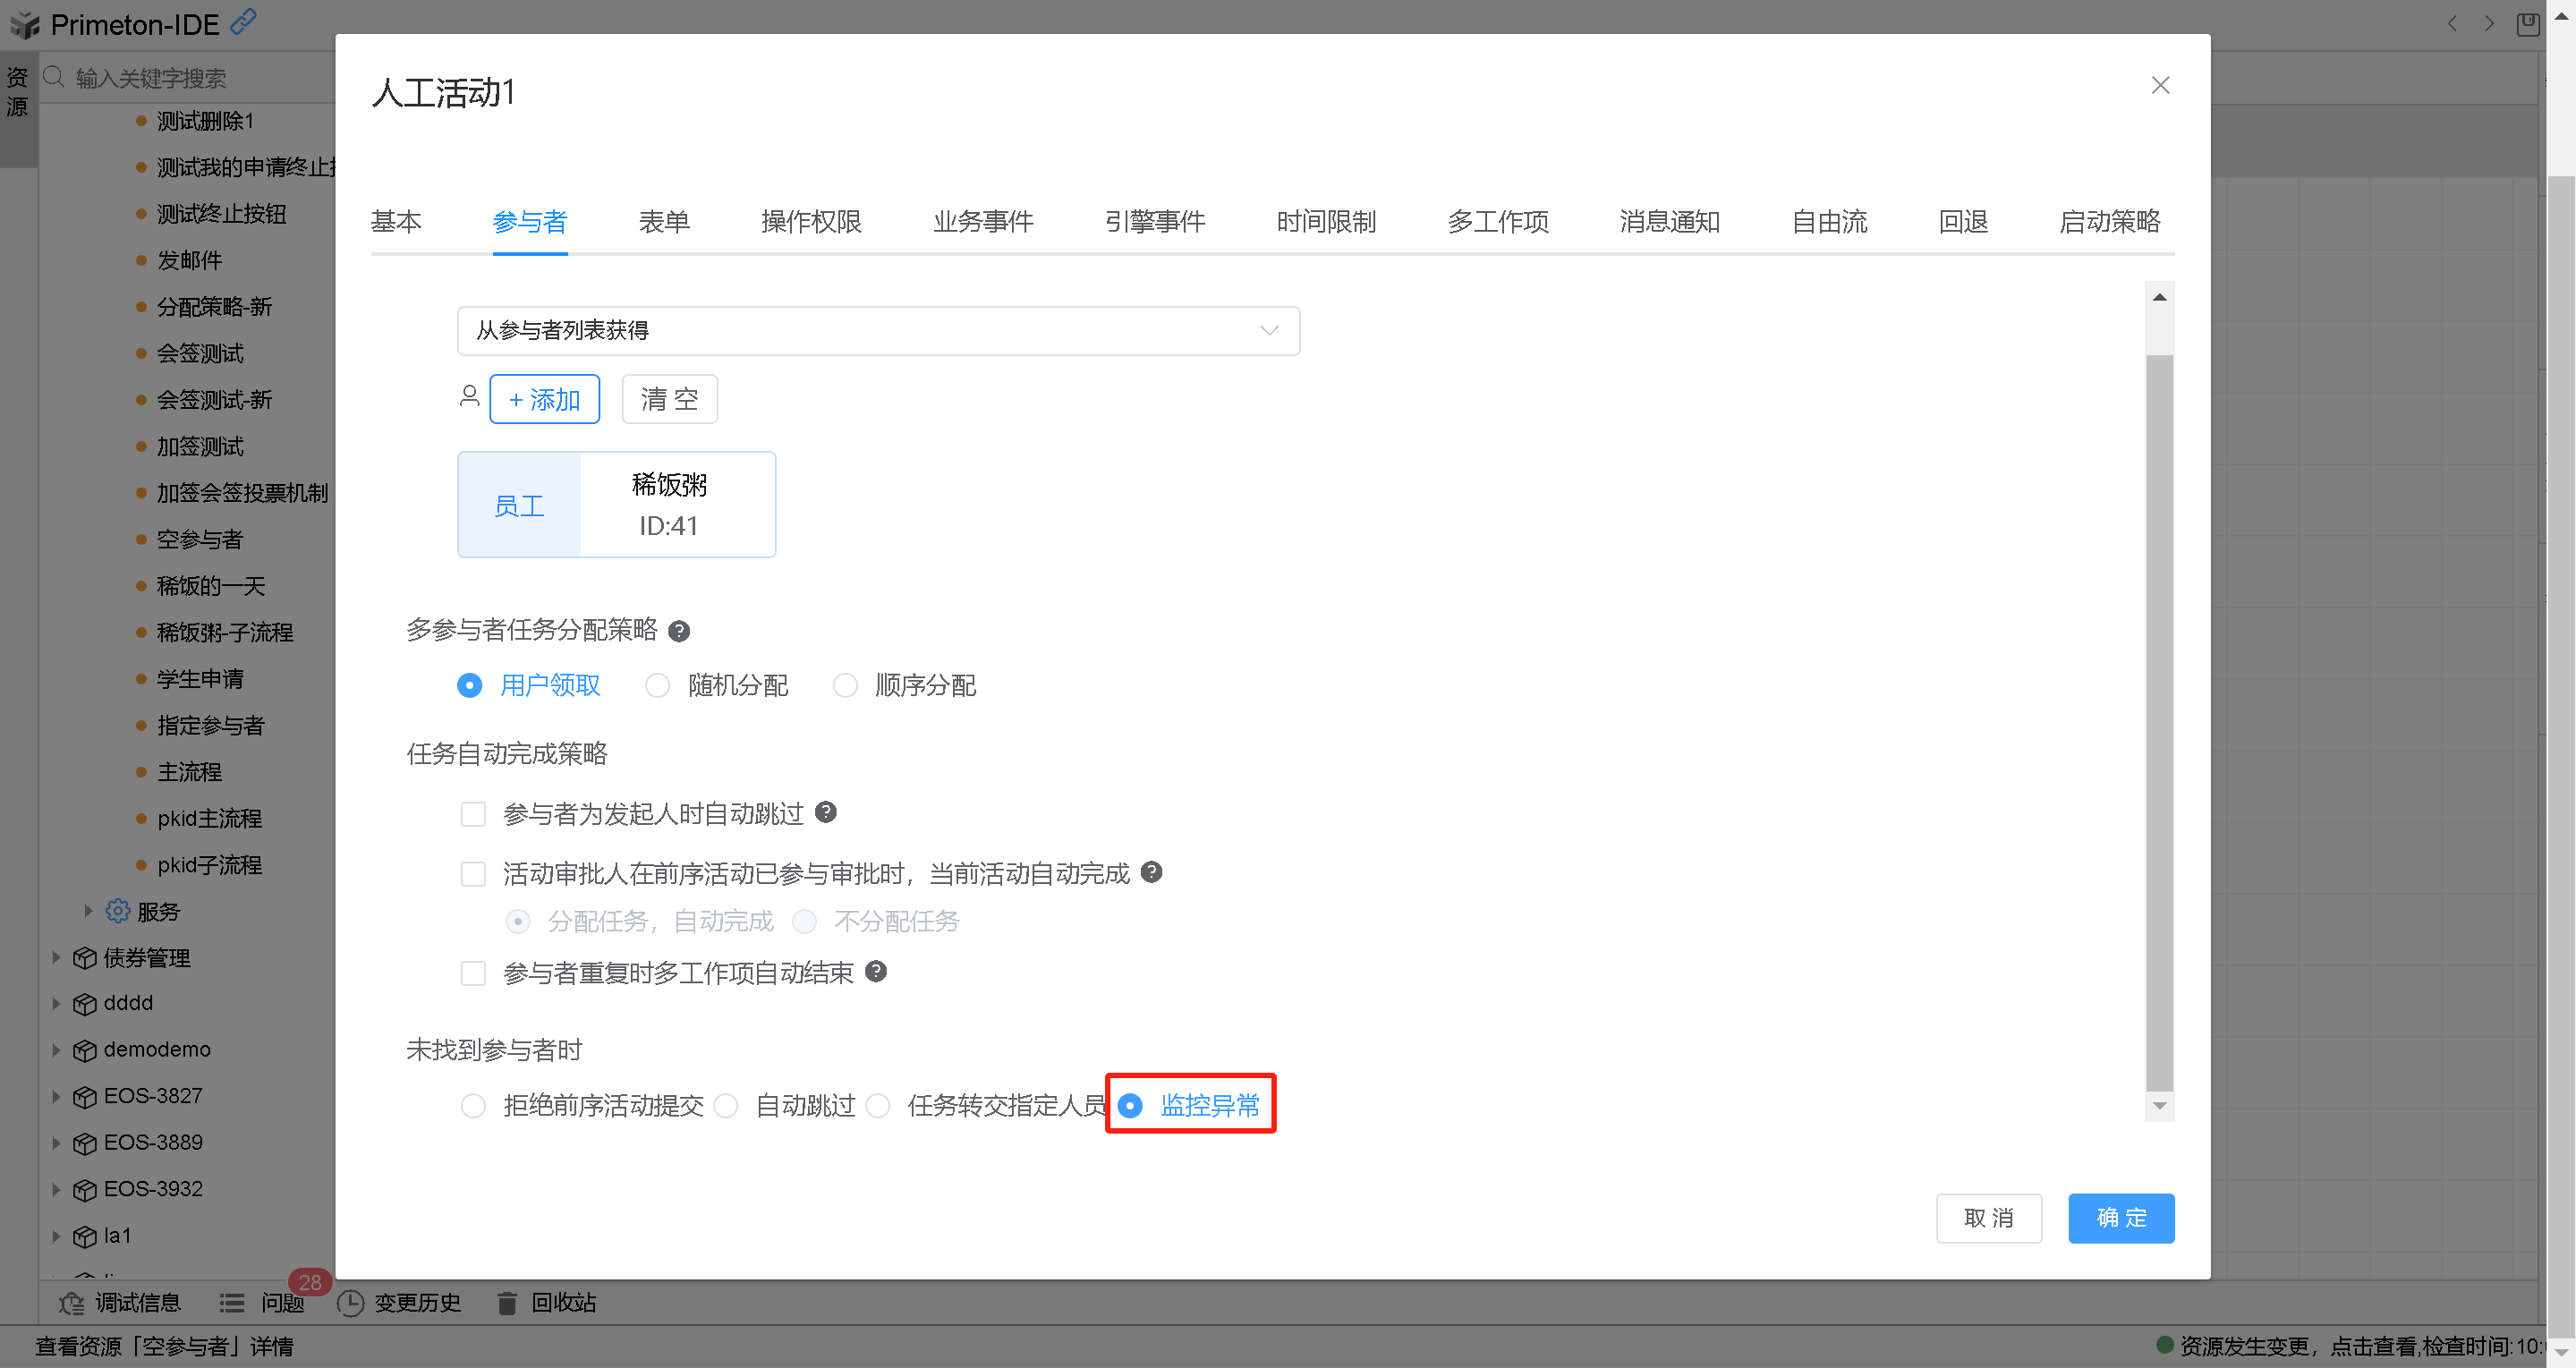Click help icon after 当前活动自动完成 option
Screen dimensions: 2576x1368
pos(1152,872)
